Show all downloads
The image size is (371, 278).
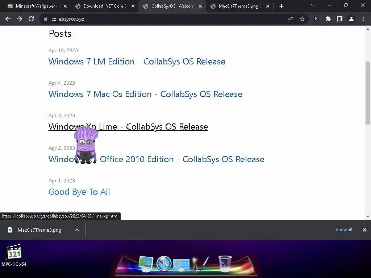click(344, 229)
